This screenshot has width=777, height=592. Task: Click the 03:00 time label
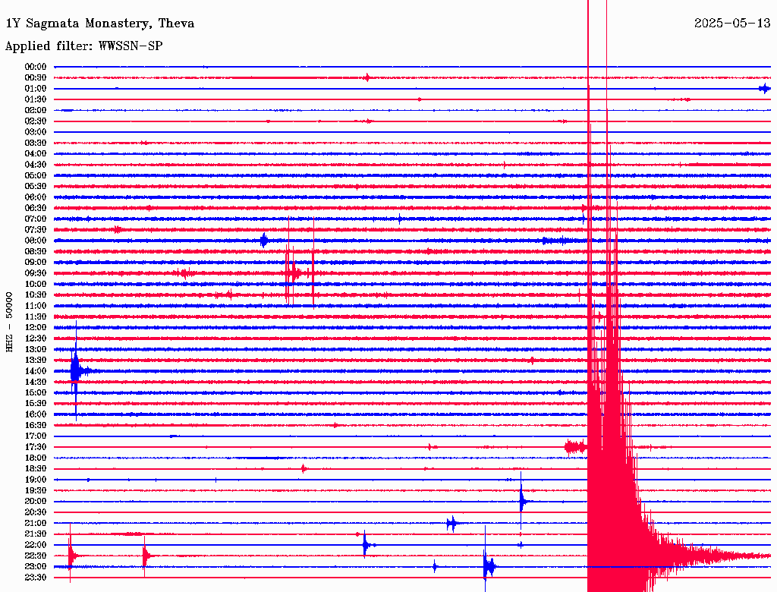tap(36, 132)
